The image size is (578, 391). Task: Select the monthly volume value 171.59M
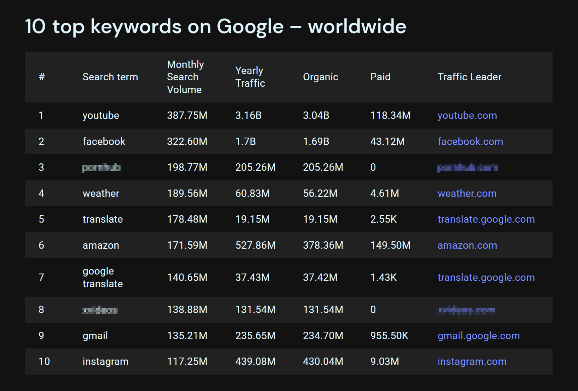pyautogui.click(x=187, y=245)
